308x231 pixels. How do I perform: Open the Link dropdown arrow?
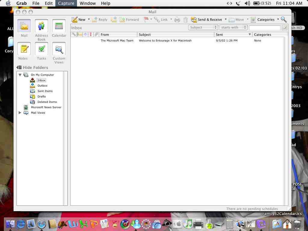point(171,20)
